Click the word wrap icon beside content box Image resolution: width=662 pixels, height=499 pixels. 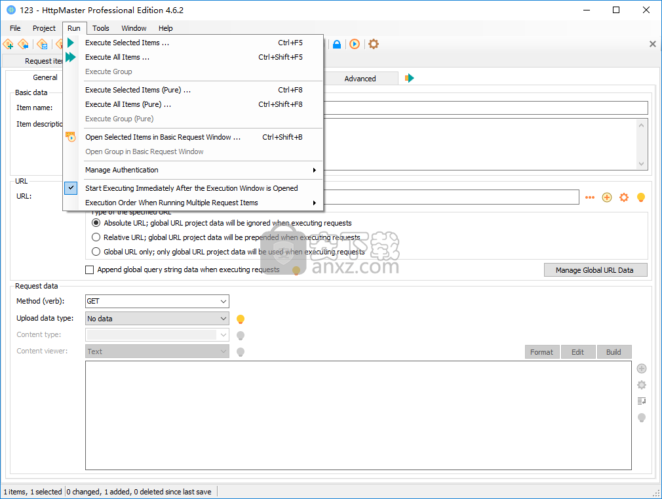(642, 401)
